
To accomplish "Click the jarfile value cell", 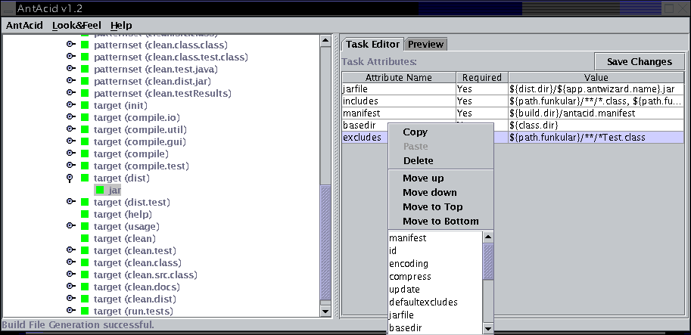I will [596, 89].
